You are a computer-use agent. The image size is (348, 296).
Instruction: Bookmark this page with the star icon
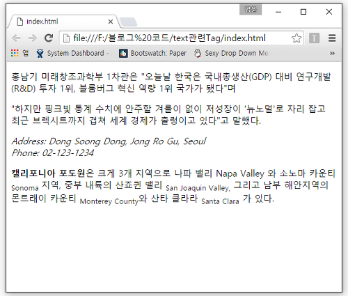[296, 38]
